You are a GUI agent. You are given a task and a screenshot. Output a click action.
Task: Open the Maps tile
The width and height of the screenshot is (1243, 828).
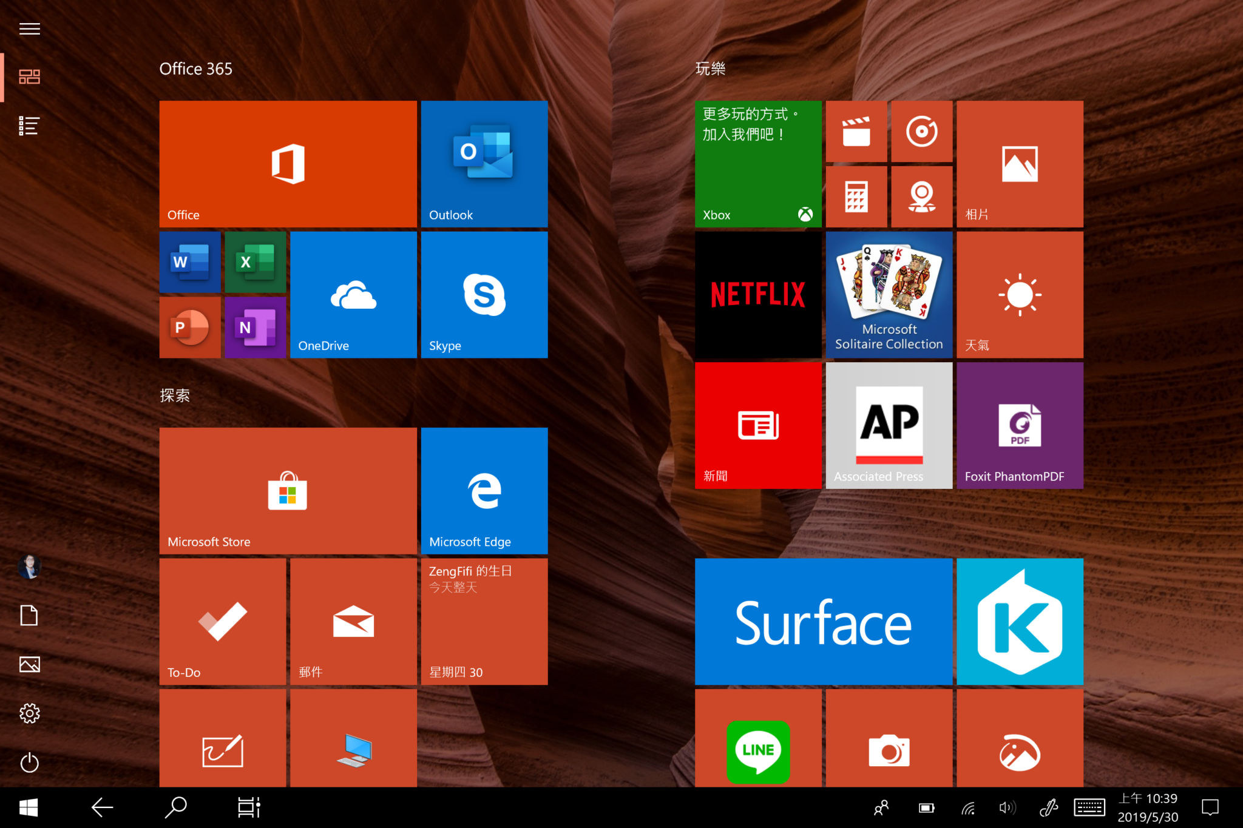922,197
